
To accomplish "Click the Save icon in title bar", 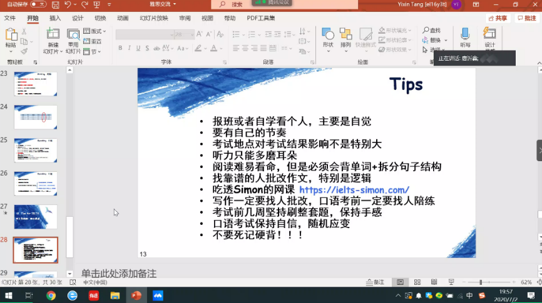I will (x=55, y=5).
